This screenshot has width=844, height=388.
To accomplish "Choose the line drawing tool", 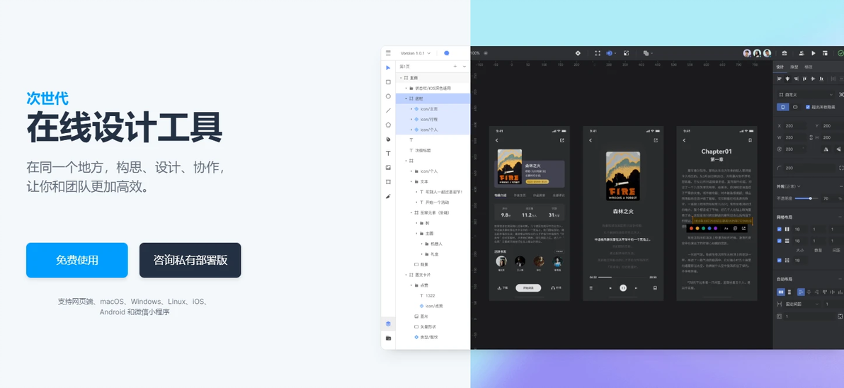I will pos(388,110).
